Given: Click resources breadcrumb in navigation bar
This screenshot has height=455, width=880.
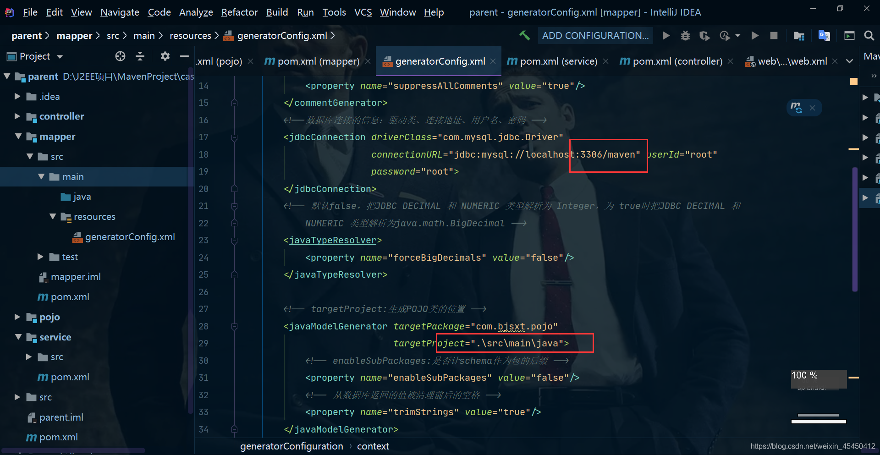Looking at the screenshot, I should pyautogui.click(x=190, y=35).
